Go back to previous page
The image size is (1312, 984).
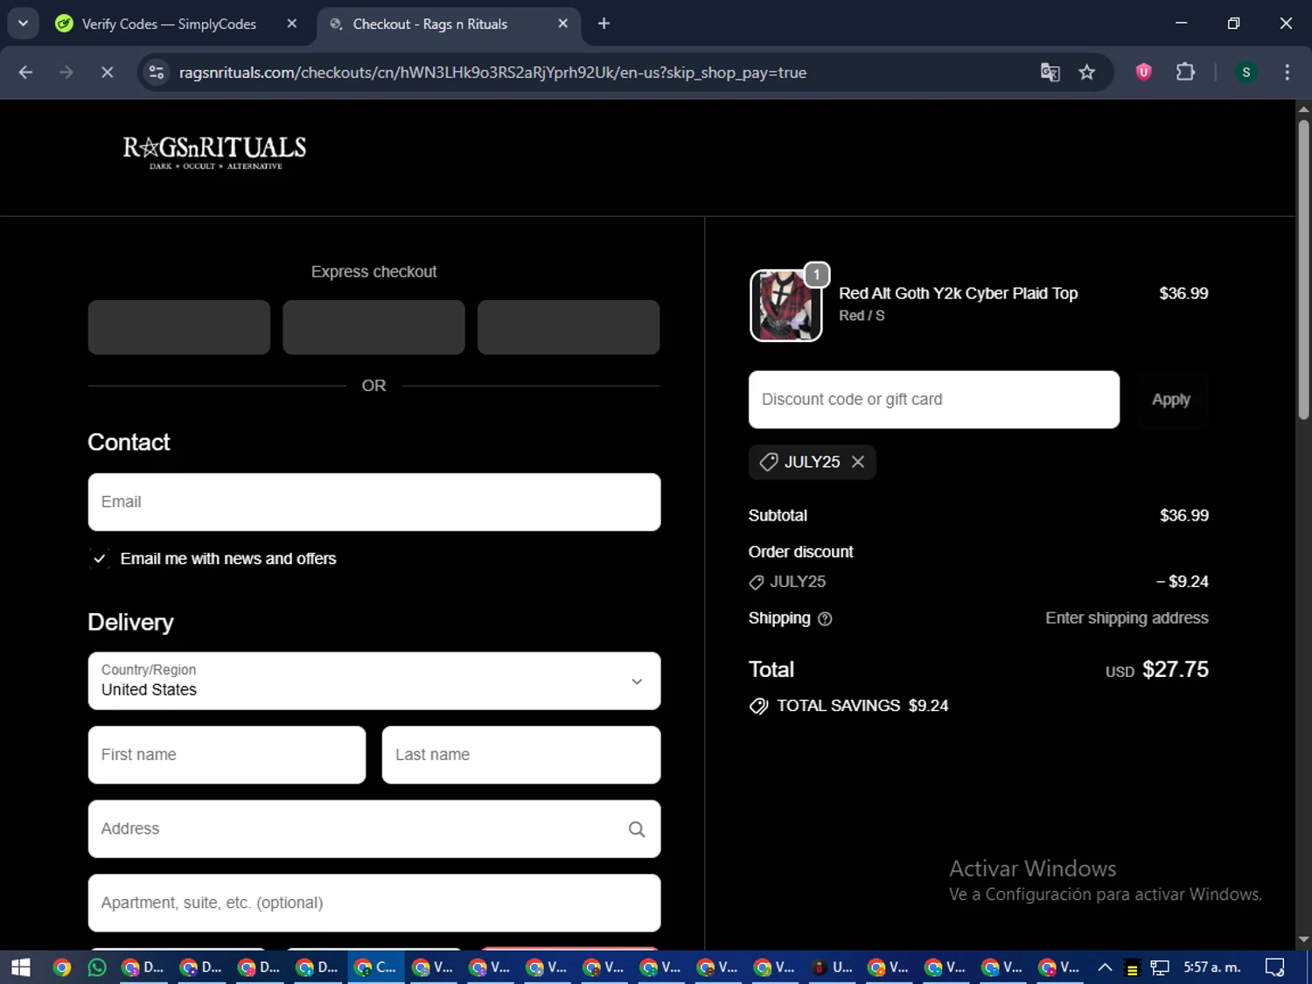point(25,73)
